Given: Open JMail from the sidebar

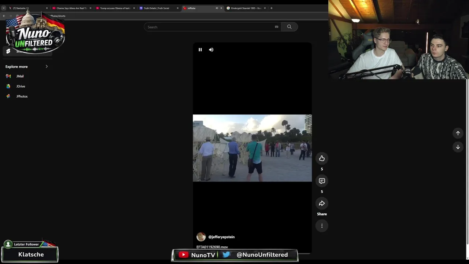Looking at the screenshot, I should tap(20, 76).
